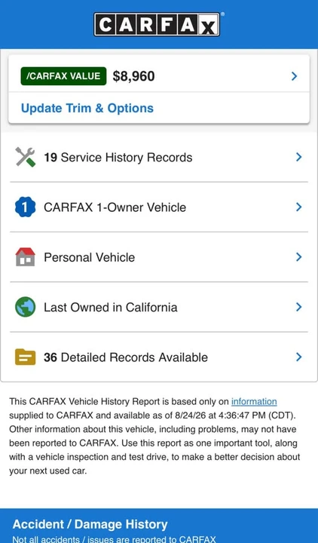The width and height of the screenshot is (318, 543).
Task: Select the 19 Service History Records item
Action: click(x=159, y=157)
